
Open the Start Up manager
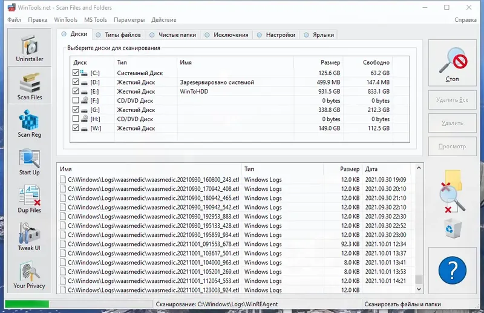(x=29, y=162)
